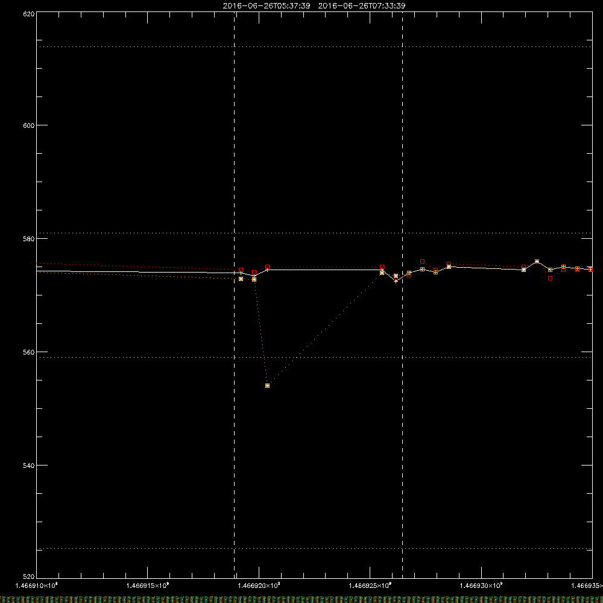Click the left vertical dashed time marker
This screenshot has height=603, width=603.
click(234, 295)
